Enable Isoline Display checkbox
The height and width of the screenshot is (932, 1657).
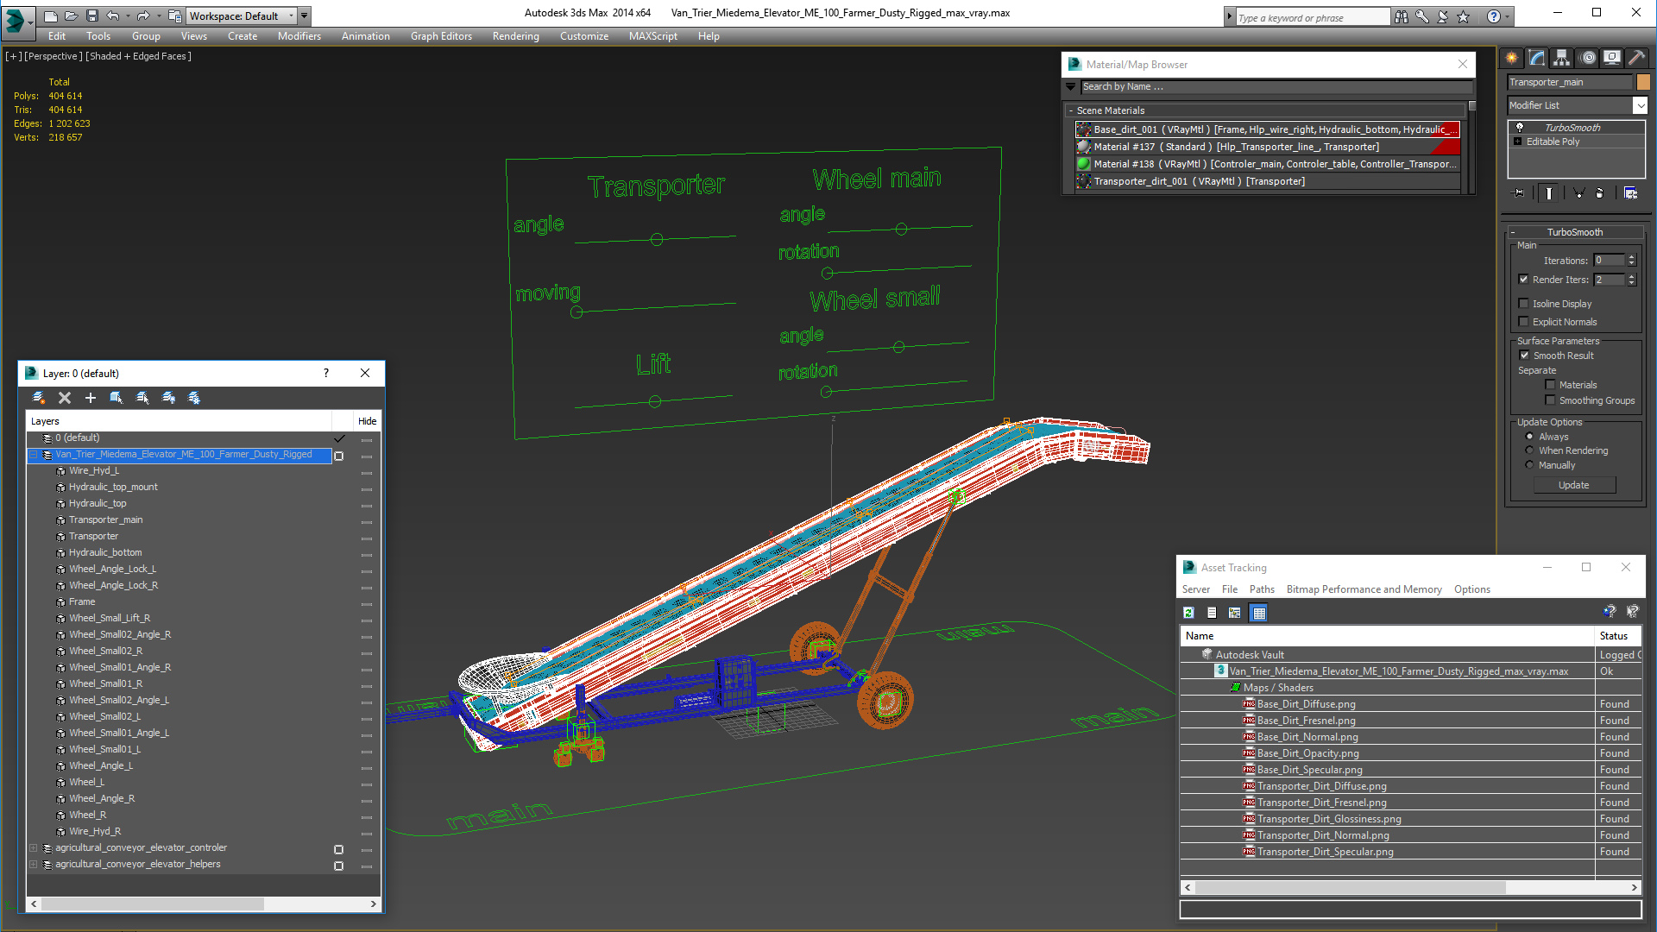[x=1523, y=304]
